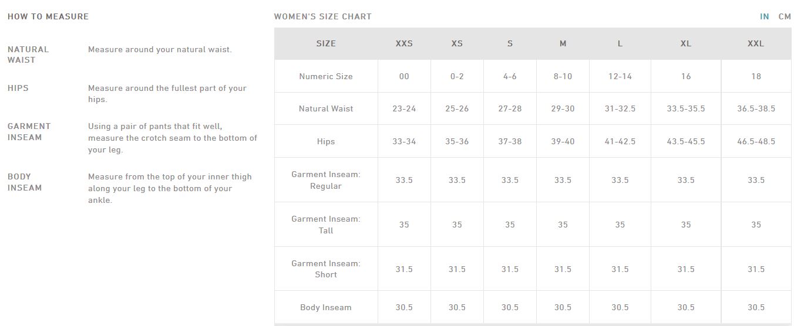Select the XXS size column header

(x=404, y=43)
